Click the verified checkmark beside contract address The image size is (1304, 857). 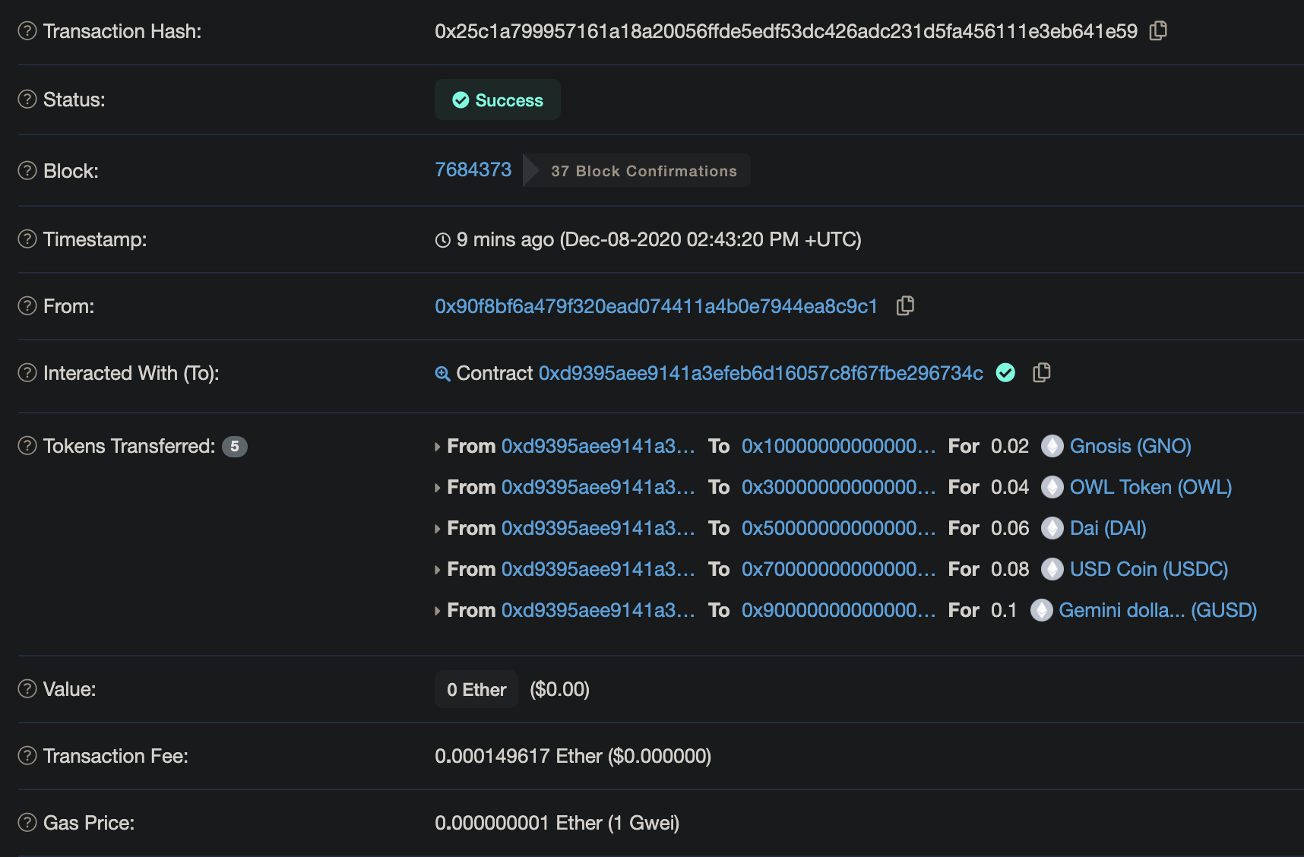1005,372
